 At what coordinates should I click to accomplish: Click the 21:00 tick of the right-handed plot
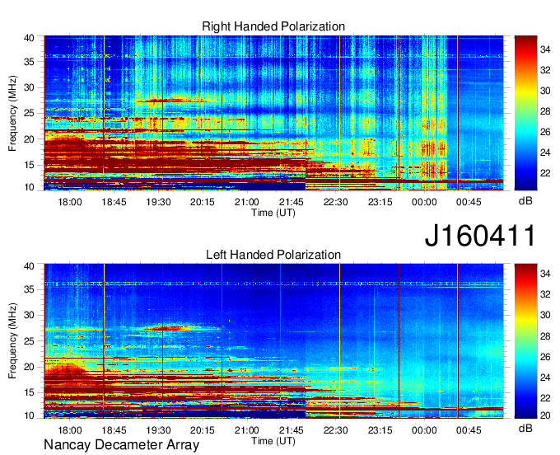pyautogui.click(x=246, y=202)
